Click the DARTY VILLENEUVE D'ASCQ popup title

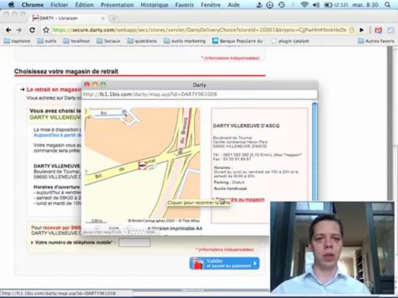click(246, 126)
